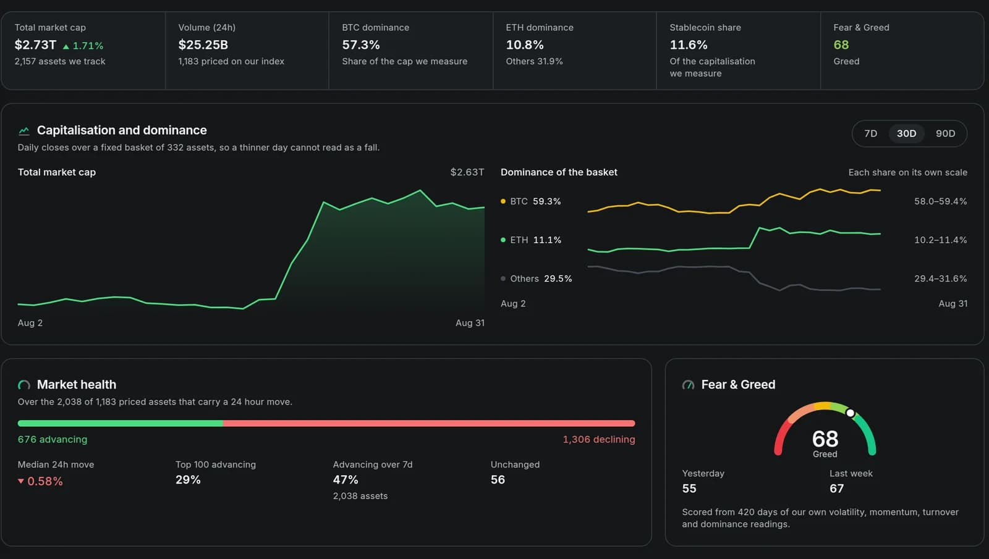This screenshot has width=989, height=559.
Task: Click the 29.4–31.6% range label
Action: (941, 279)
